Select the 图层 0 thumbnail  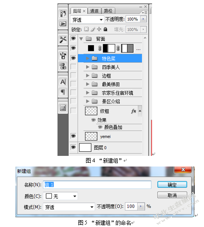pyautogui.click(x=85, y=147)
